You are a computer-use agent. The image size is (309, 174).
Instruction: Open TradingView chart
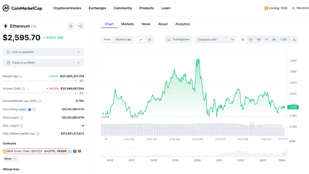(178, 39)
